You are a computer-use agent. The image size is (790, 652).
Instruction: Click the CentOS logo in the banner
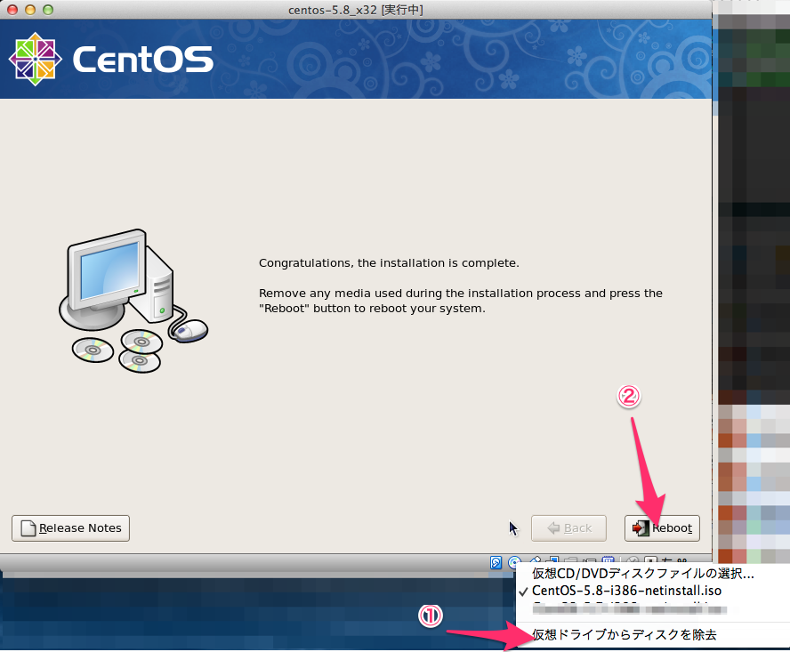click(111, 59)
